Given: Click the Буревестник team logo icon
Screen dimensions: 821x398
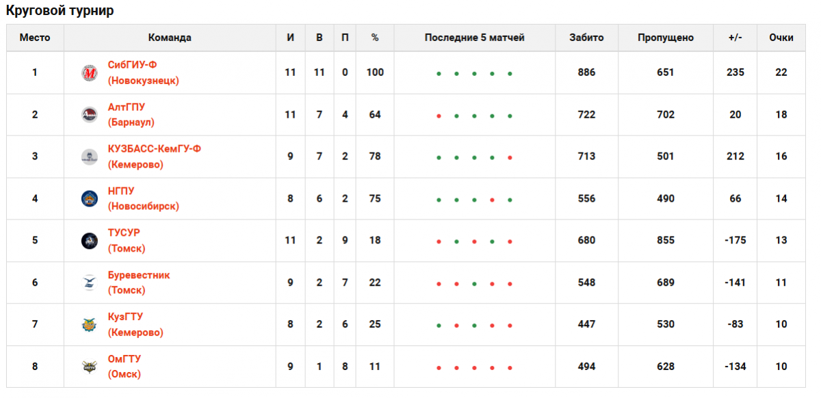Looking at the screenshot, I should pos(90,282).
